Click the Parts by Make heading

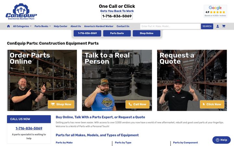pos(64,142)
